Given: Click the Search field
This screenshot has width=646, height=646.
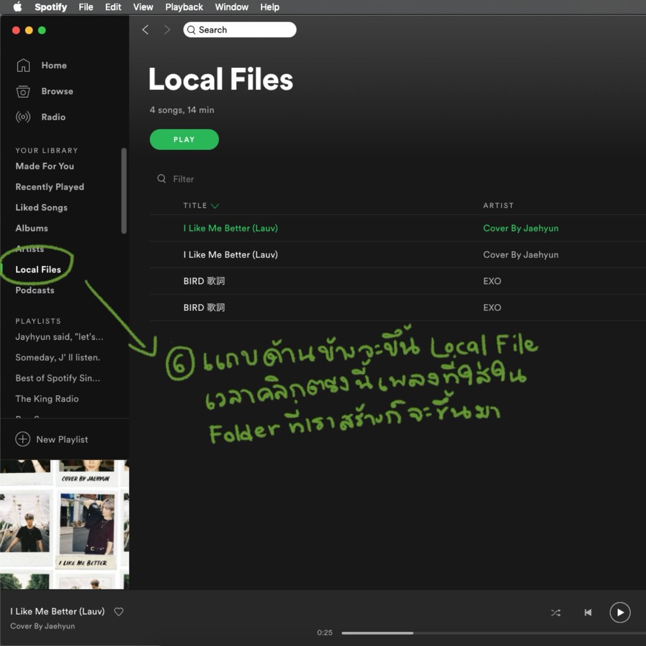Looking at the screenshot, I should (x=240, y=30).
